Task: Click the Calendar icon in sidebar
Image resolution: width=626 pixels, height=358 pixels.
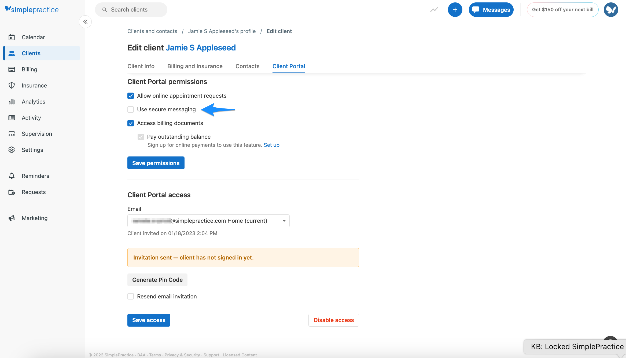Action: [12, 37]
